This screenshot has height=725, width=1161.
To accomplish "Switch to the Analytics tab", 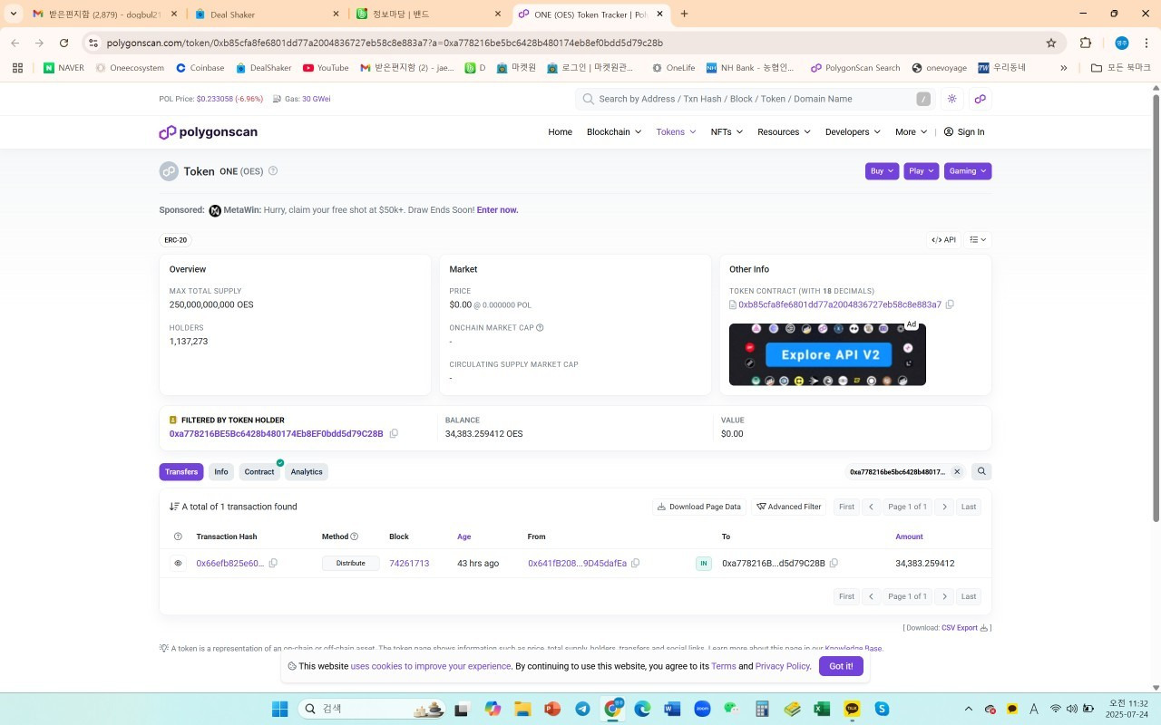I will pyautogui.click(x=306, y=471).
